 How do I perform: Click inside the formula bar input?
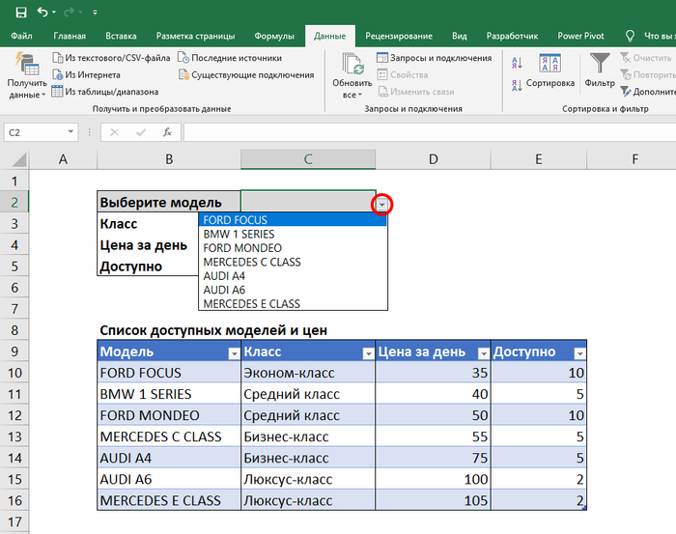[x=425, y=132]
